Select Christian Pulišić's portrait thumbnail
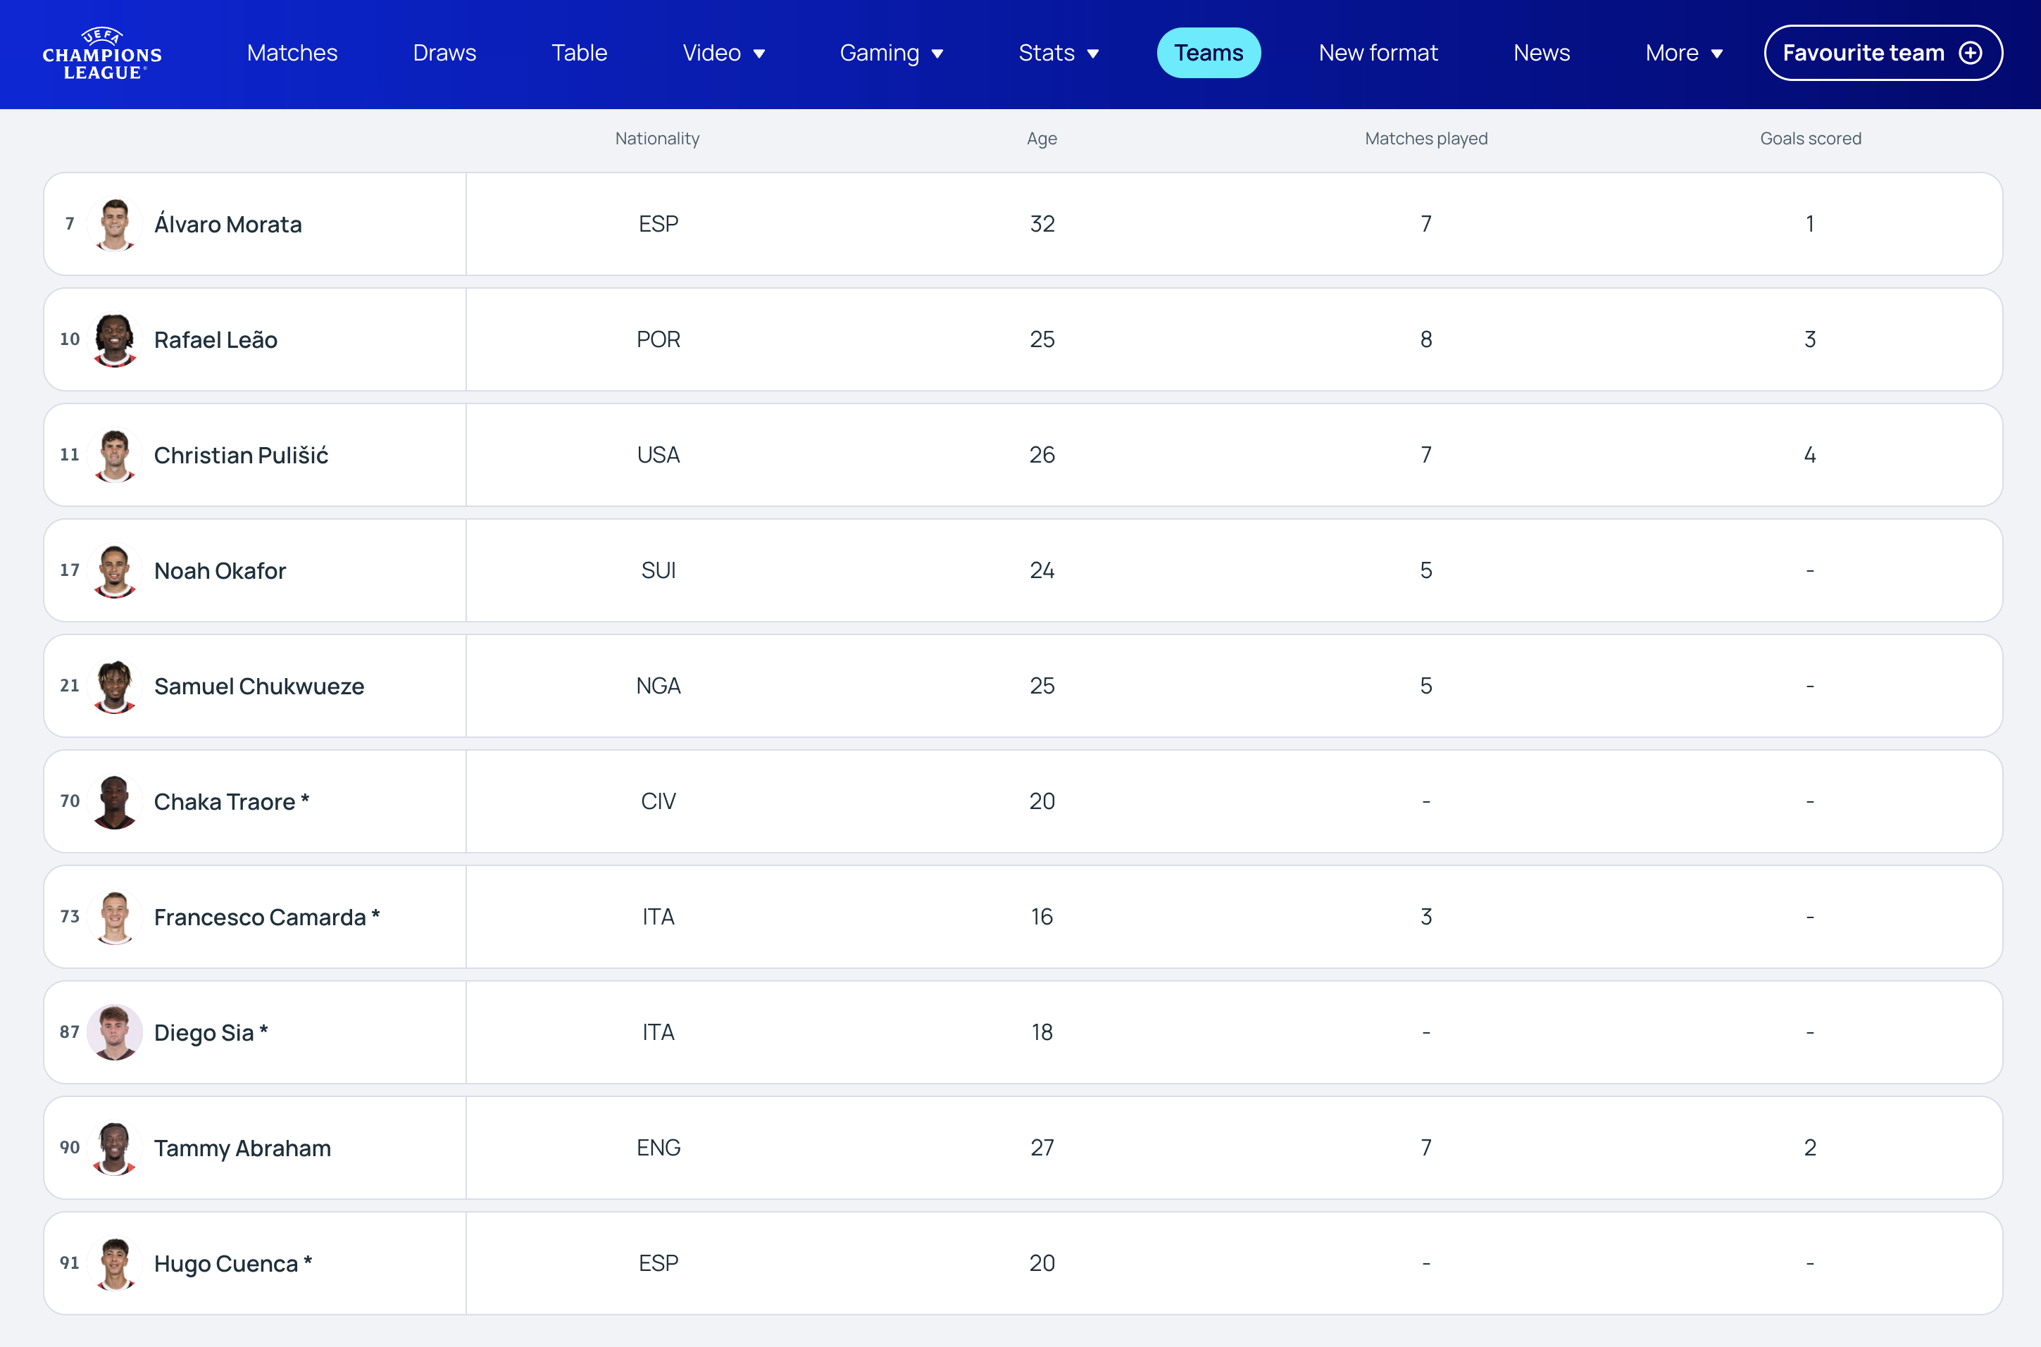The height and width of the screenshot is (1347, 2041). pos(114,456)
